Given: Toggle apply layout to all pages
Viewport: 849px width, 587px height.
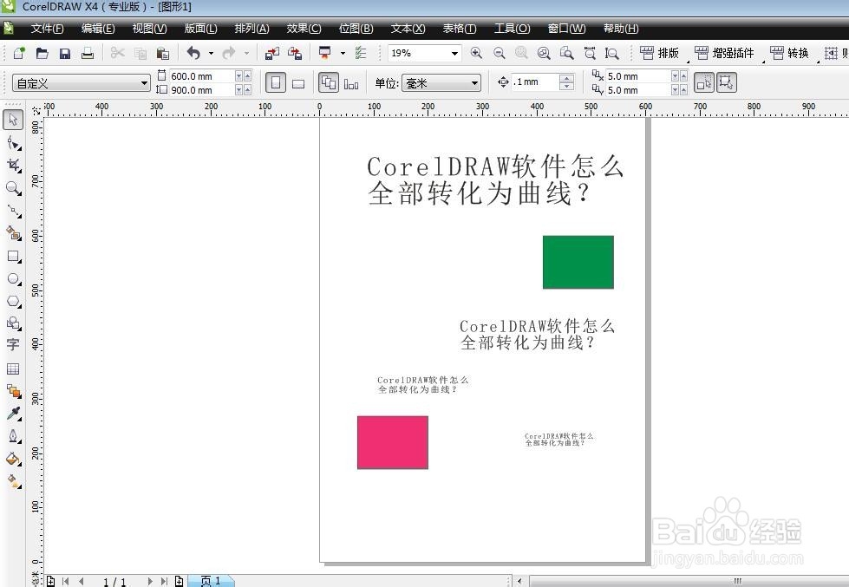Looking at the screenshot, I should [329, 83].
